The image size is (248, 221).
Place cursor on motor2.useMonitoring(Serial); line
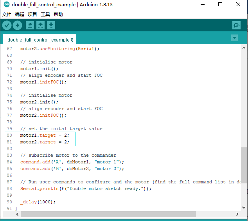click(60, 49)
